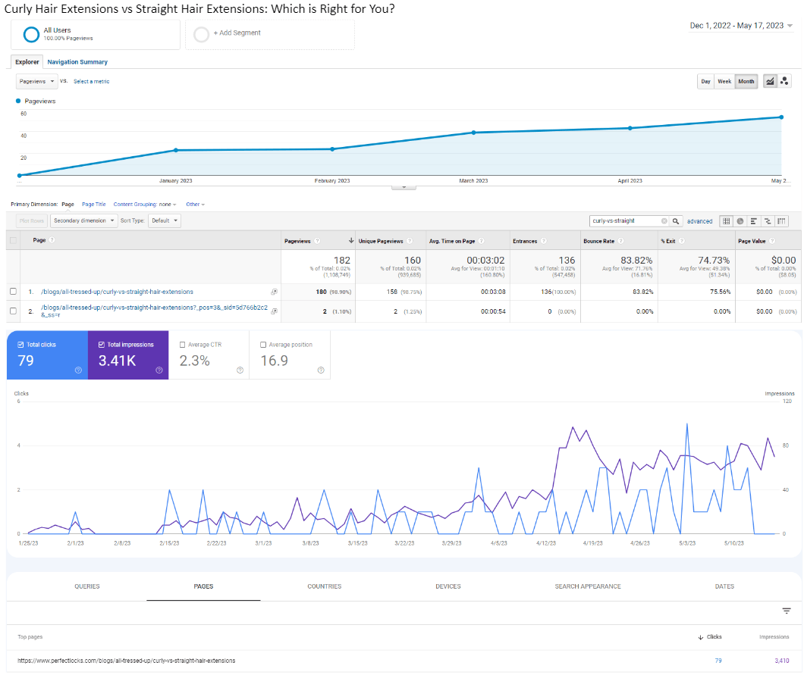804x675 pixels.
Task: Switch to motion chart view icon
Action: [785, 81]
